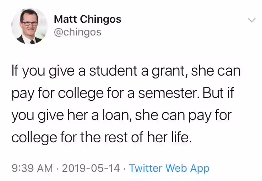Click the 2019-05-14 date
This screenshot has width=262, height=181.
(x=91, y=168)
